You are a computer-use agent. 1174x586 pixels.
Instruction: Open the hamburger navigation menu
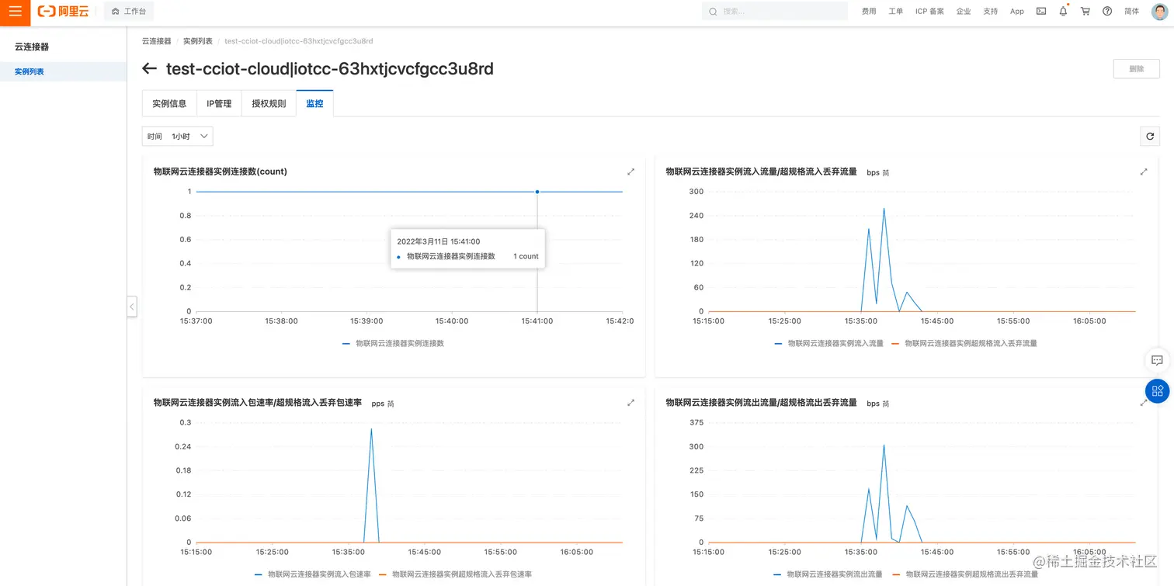15,12
